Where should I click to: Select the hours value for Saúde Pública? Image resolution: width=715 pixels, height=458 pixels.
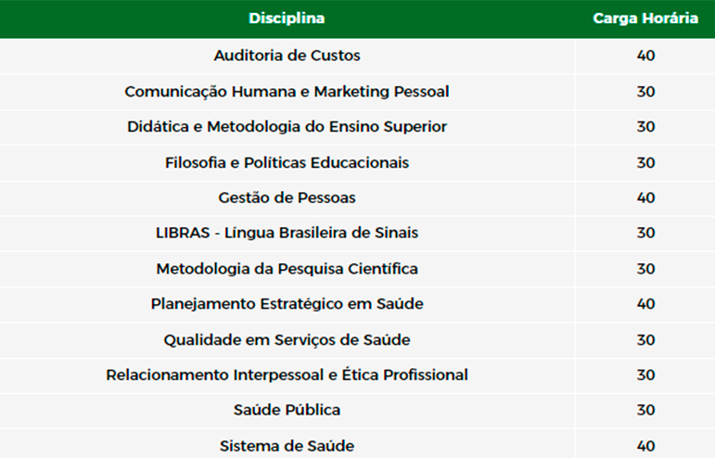point(645,410)
